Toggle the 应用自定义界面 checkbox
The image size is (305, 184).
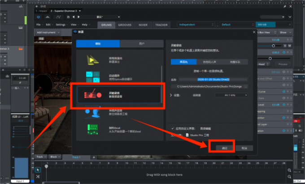point(173,128)
